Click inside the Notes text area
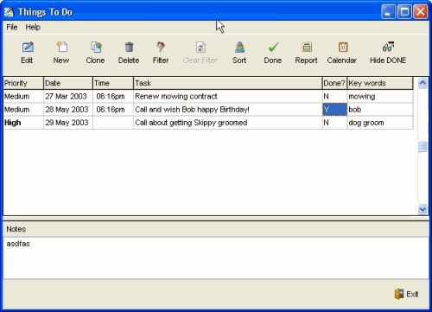432x312 pixels. 216,258
